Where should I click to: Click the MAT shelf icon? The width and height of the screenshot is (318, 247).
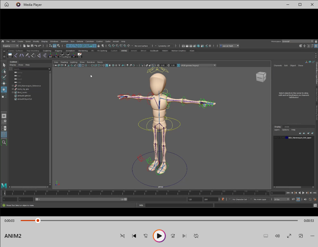[50, 55]
